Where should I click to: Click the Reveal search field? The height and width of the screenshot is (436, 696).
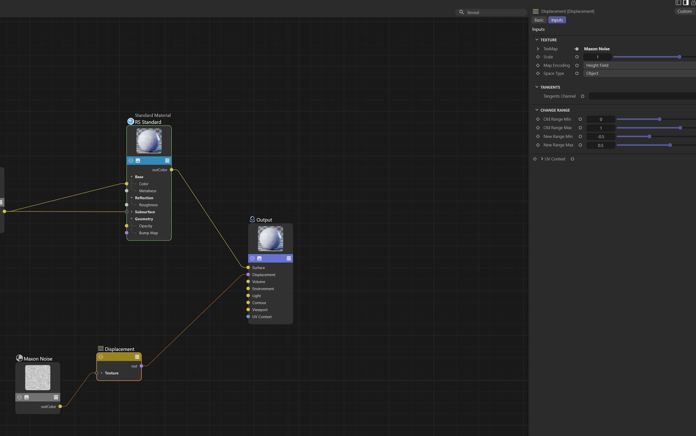(495, 13)
